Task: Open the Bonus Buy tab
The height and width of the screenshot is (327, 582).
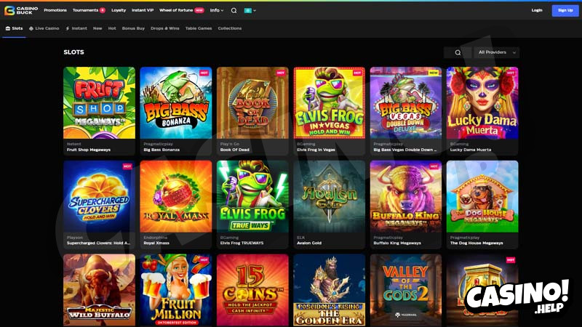Action: click(x=133, y=28)
